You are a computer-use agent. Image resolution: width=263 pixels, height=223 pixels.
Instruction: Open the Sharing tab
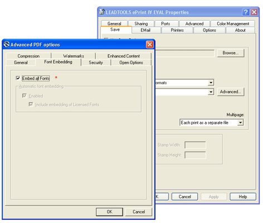tap(141, 23)
